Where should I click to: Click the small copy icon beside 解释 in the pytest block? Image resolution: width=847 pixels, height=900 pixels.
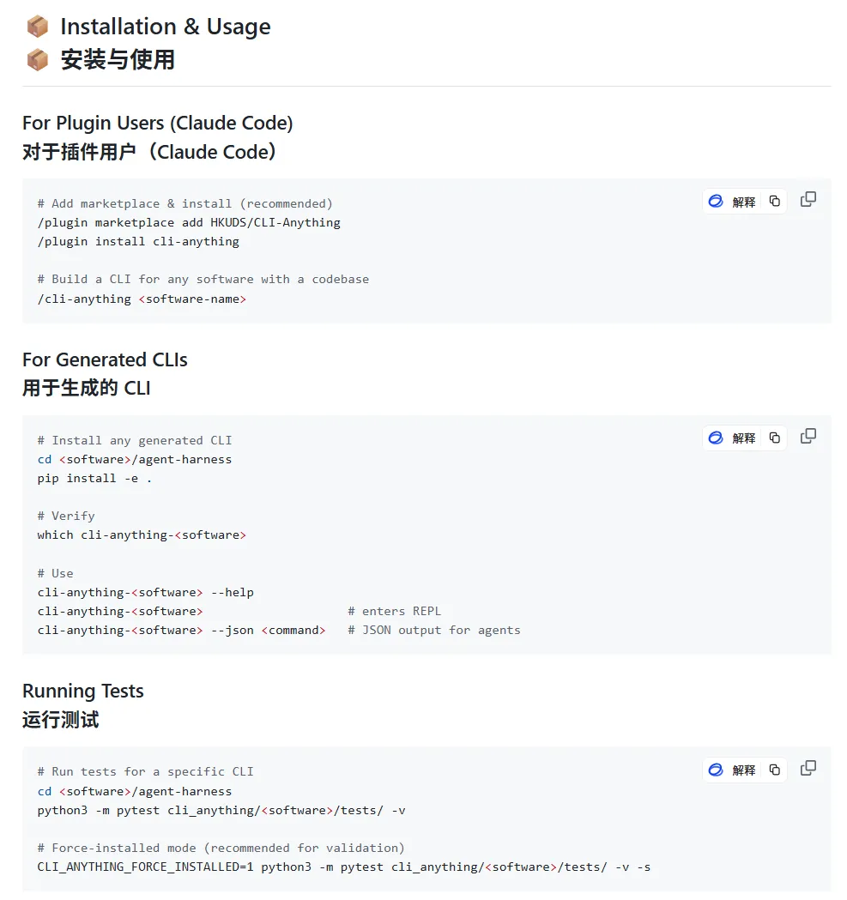775,770
